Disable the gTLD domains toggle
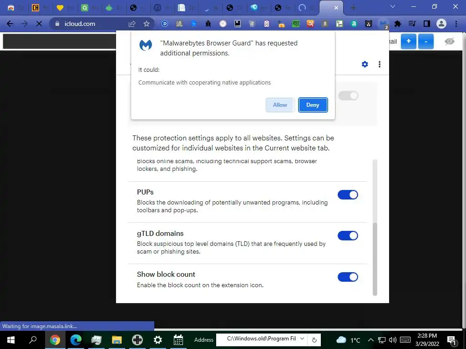 point(348,236)
